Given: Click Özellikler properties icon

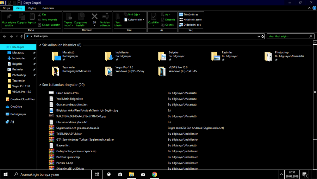Looking at the screenshot, I should 154,17.
